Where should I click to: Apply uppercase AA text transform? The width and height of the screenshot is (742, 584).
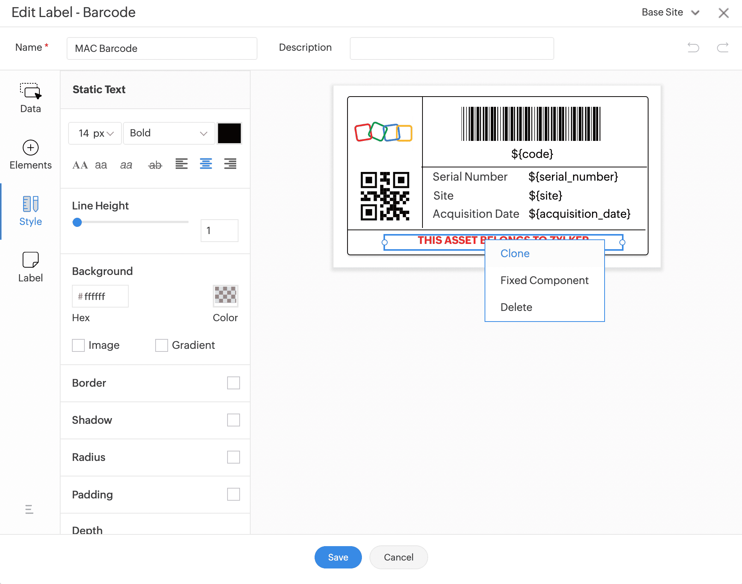(80, 165)
